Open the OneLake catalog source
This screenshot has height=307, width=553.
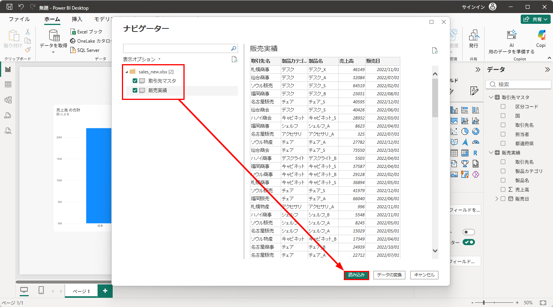[x=92, y=41]
